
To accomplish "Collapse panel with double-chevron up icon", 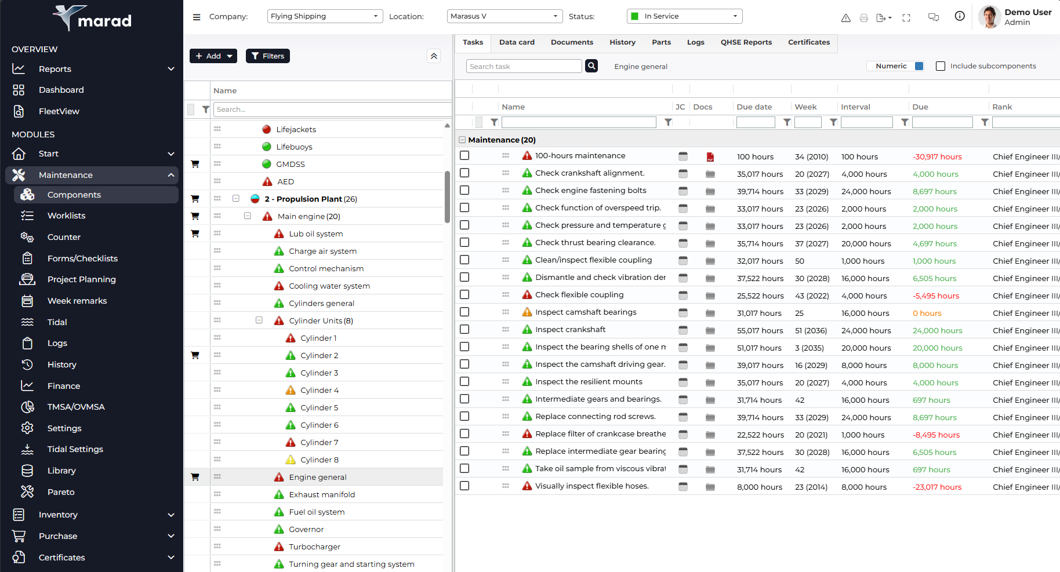I will (434, 56).
